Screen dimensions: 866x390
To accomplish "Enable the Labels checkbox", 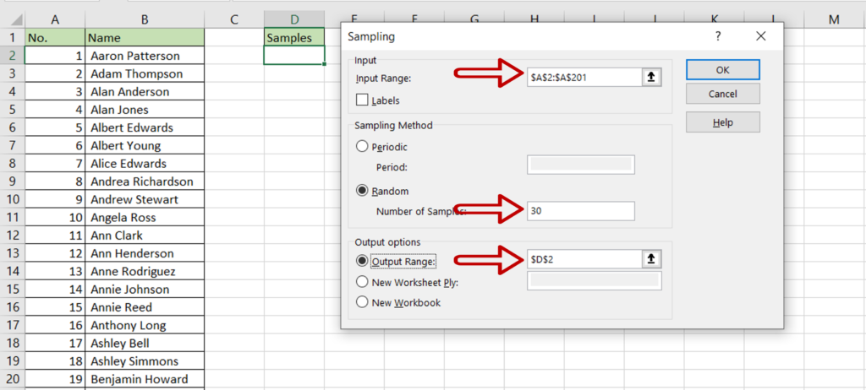I will [x=362, y=100].
